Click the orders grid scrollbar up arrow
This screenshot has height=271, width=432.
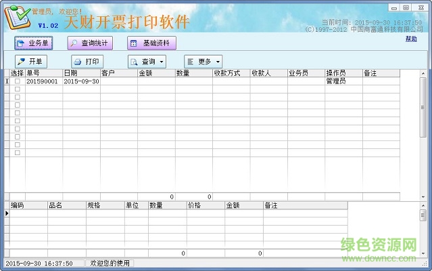423,73
